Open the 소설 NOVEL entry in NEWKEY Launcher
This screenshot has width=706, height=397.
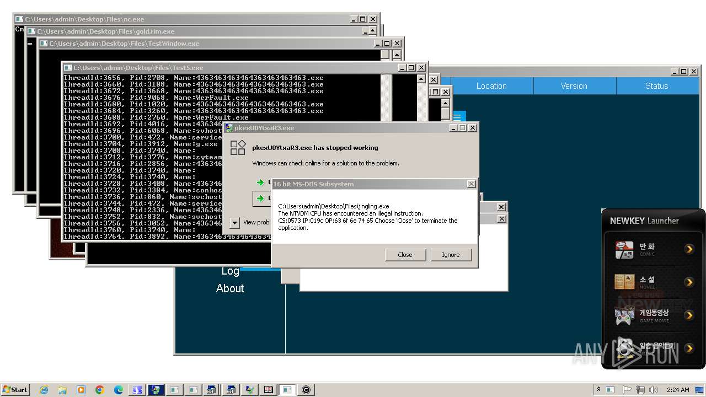(624, 282)
